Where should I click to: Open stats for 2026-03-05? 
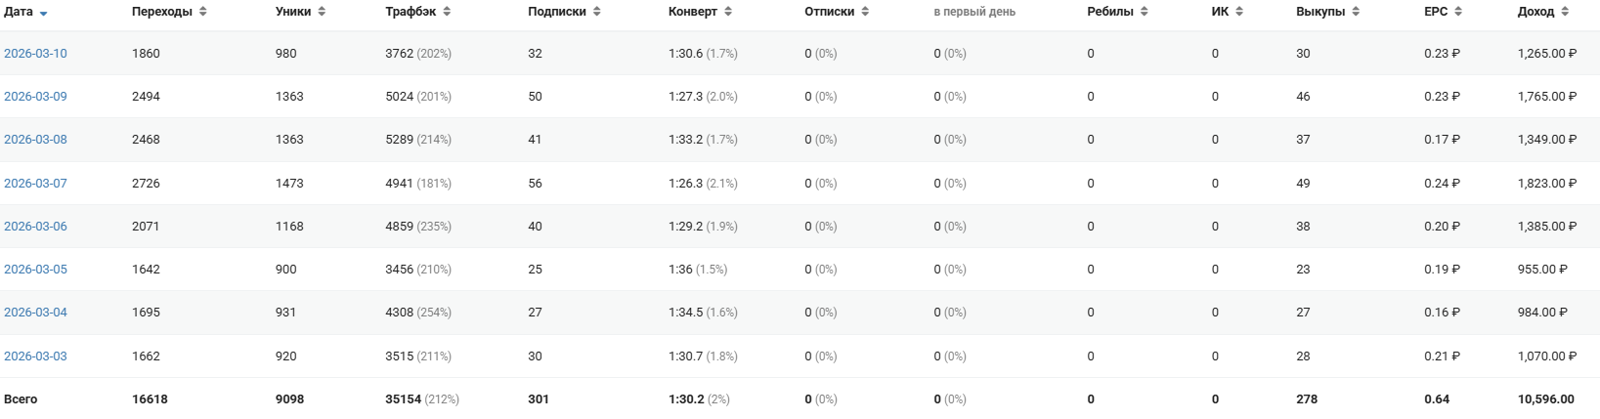(35, 270)
